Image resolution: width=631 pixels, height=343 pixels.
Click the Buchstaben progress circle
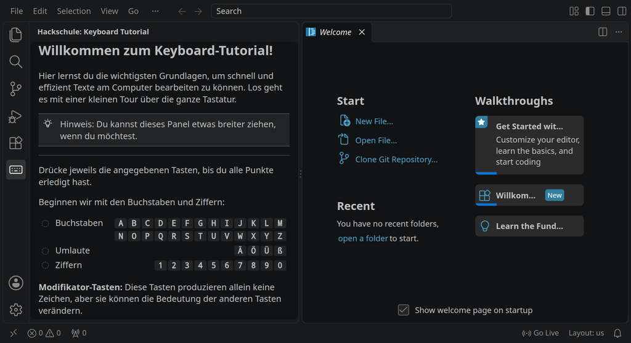coord(45,223)
